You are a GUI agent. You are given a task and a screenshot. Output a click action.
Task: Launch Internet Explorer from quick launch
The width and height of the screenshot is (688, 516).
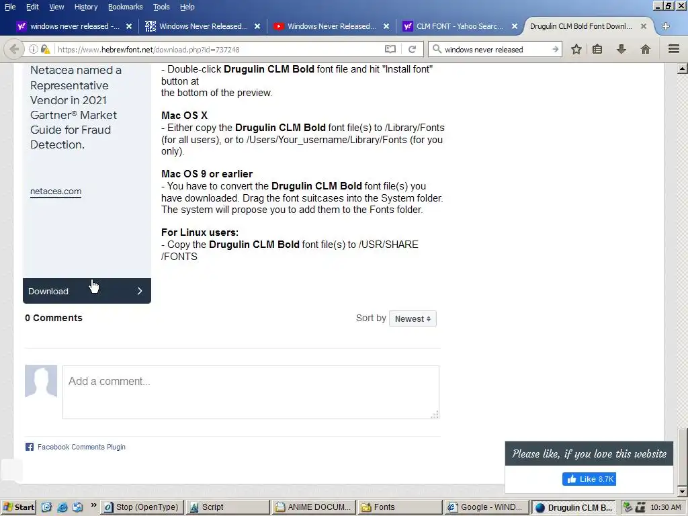pos(62,507)
